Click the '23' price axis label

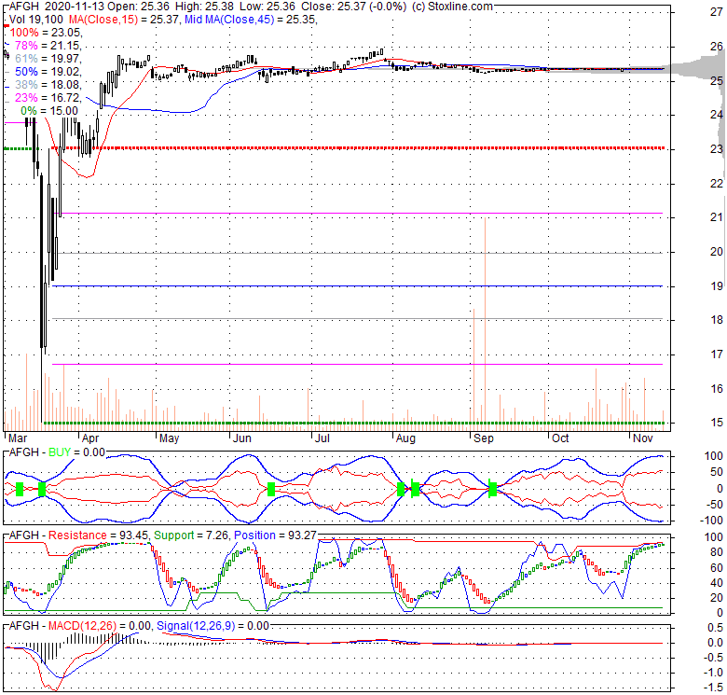click(x=717, y=149)
